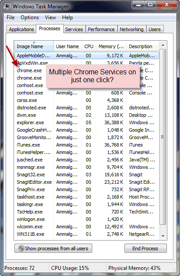Viewport: 180px width, 276px height.
Task: Select the WN311B.exe process
Action: point(87,234)
